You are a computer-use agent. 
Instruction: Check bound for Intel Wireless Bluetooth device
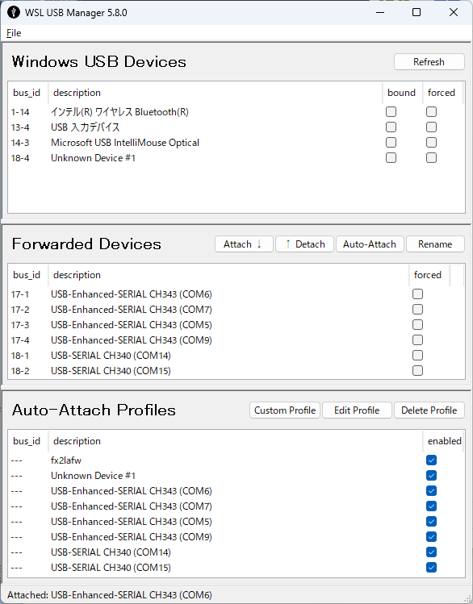click(x=391, y=112)
